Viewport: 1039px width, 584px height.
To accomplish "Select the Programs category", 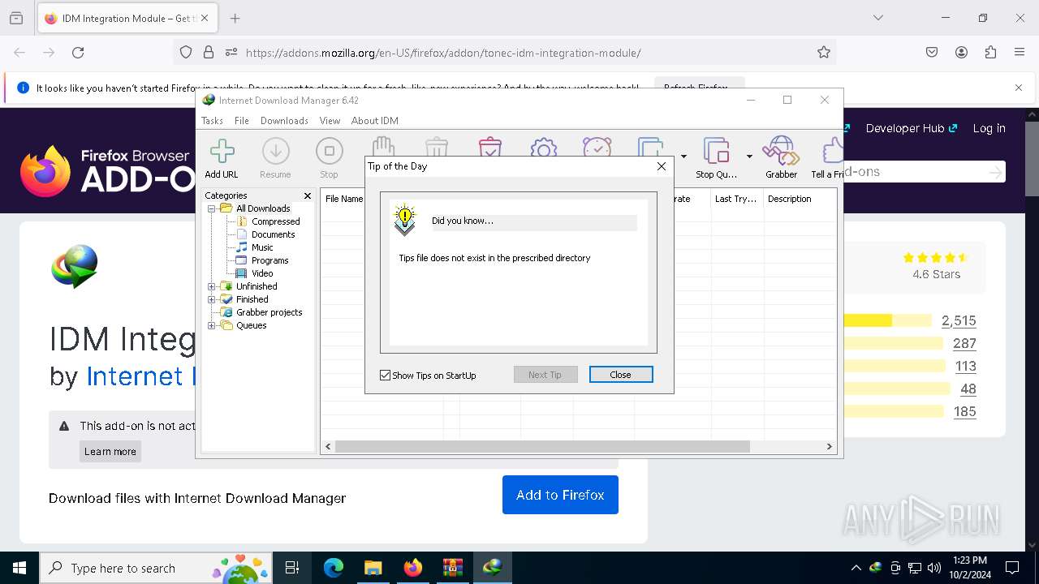I will 270,260.
